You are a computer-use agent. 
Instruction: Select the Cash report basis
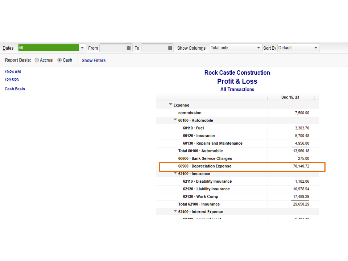pos(59,60)
